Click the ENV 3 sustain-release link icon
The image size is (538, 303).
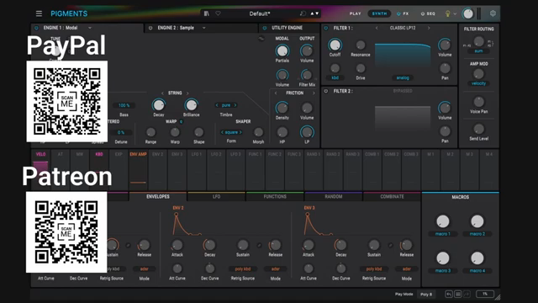point(390,245)
